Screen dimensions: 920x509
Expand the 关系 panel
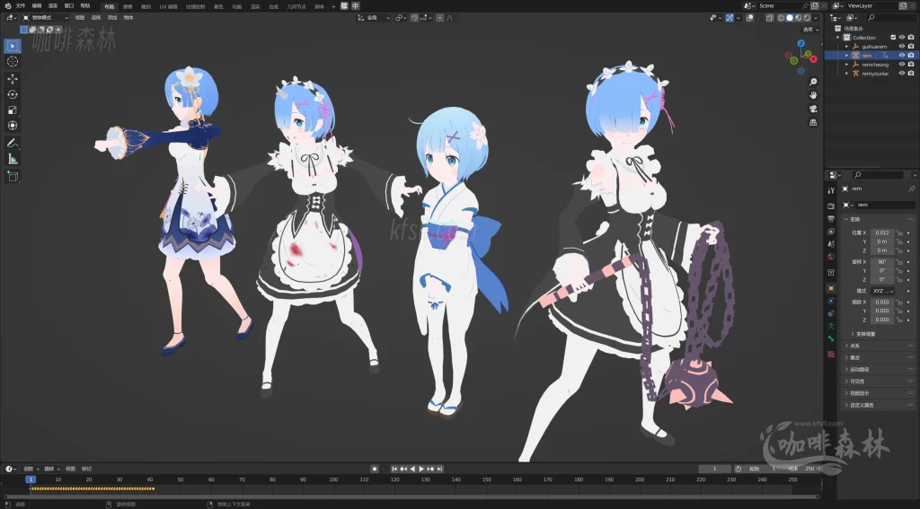point(880,346)
